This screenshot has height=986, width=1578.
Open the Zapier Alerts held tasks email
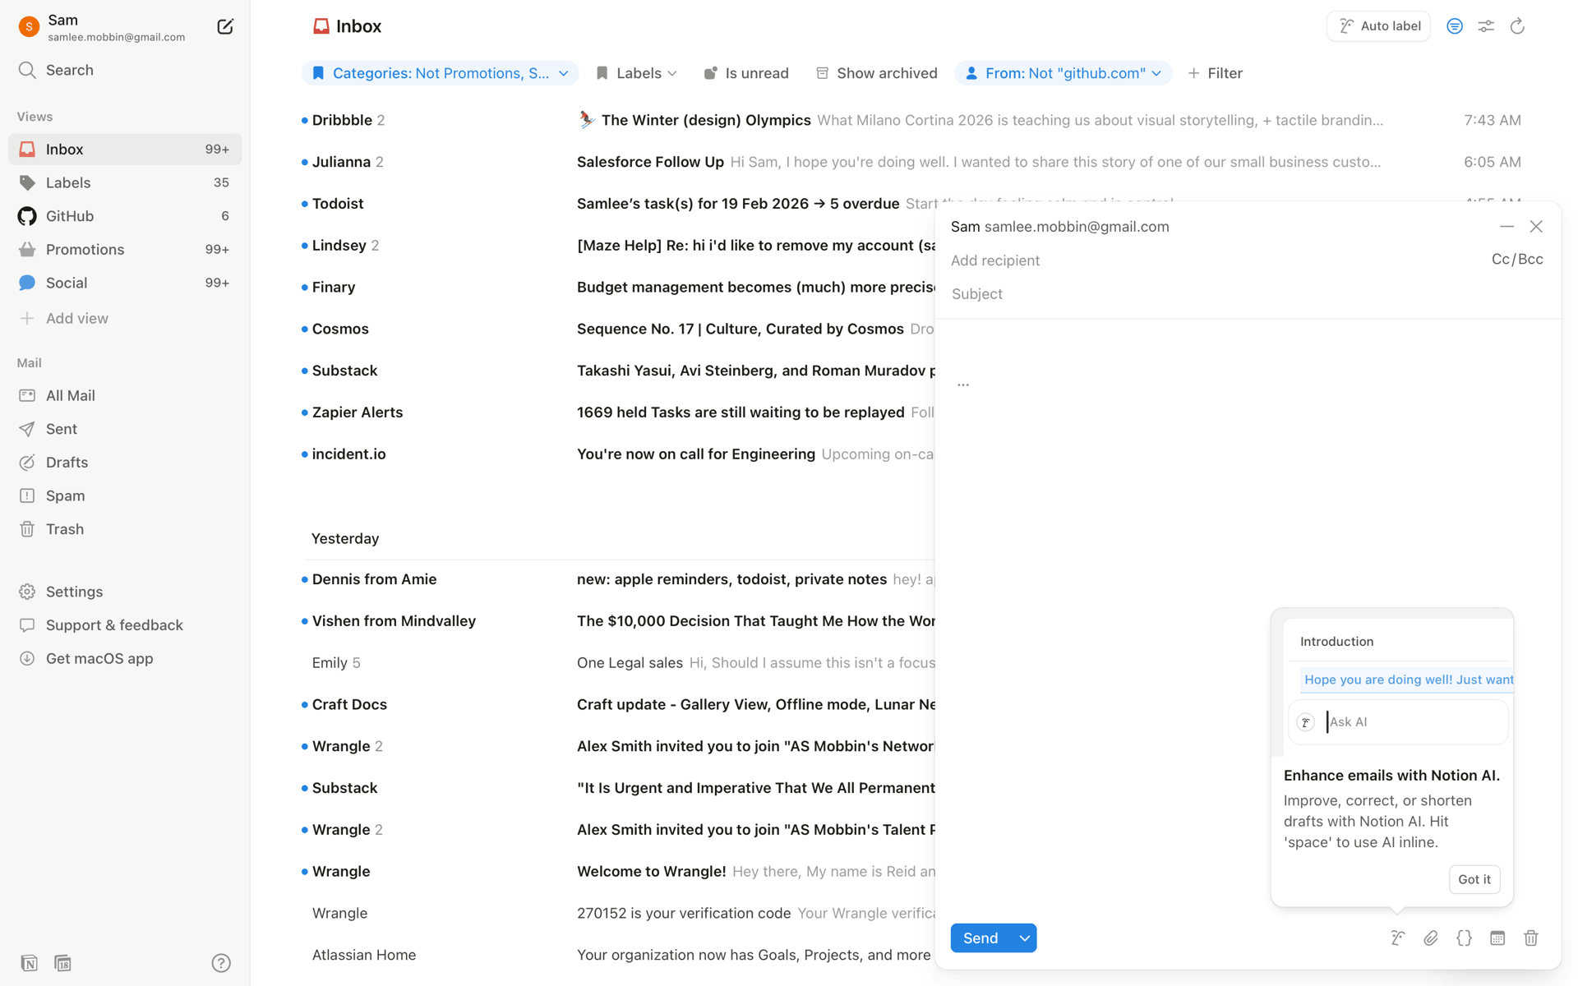pyautogui.click(x=618, y=412)
